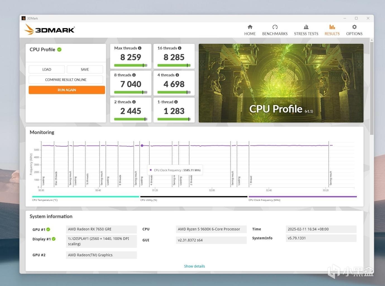The height and width of the screenshot is (286, 385).
Task: Click the 16 threads score 8 285
Action: click(x=174, y=57)
